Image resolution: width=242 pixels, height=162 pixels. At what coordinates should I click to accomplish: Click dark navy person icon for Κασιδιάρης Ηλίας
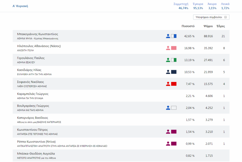tap(168, 72)
